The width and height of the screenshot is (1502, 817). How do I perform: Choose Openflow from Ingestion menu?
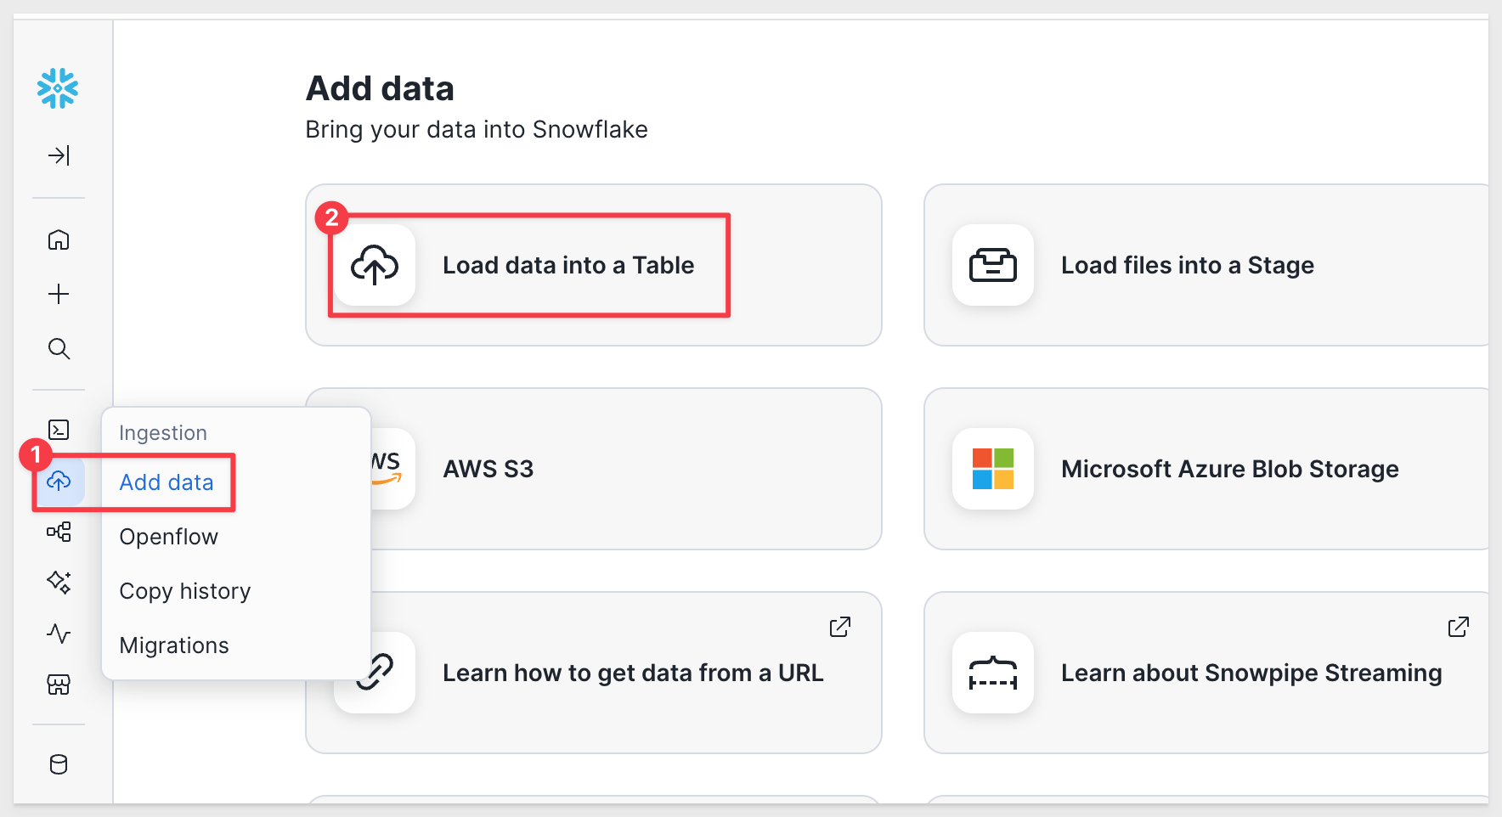coord(169,537)
